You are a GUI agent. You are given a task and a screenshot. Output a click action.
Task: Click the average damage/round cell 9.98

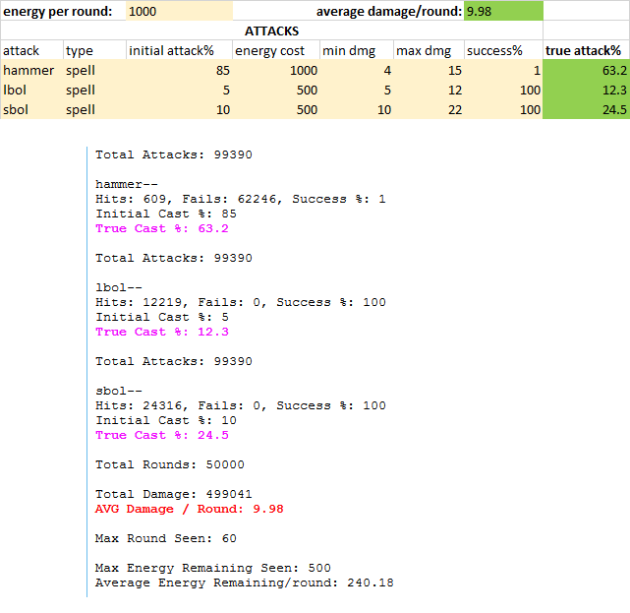click(503, 11)
